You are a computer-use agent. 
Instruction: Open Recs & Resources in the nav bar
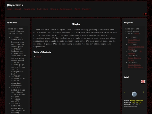pyautogui.click(x=61, y=9)
